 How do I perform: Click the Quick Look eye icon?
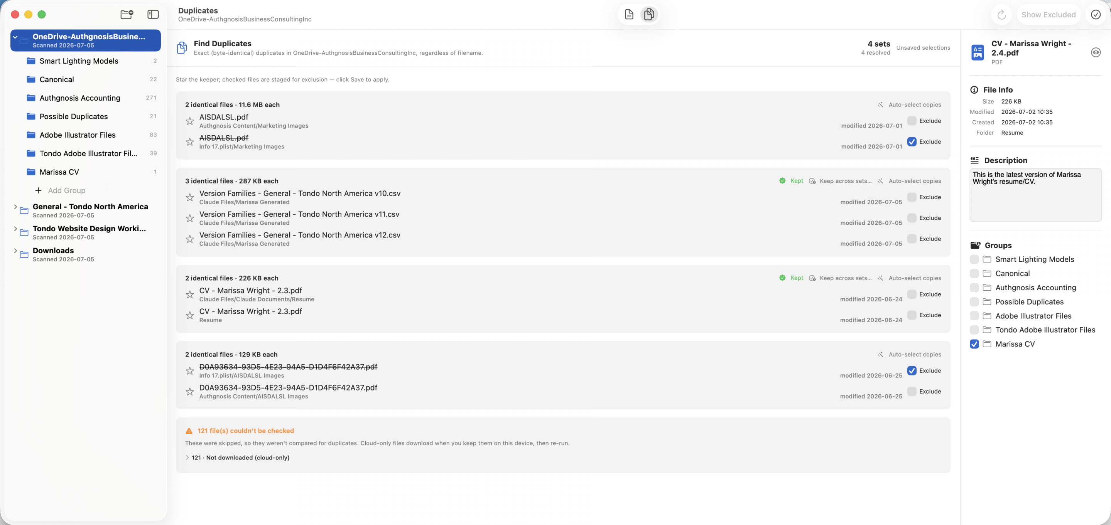1096,52
